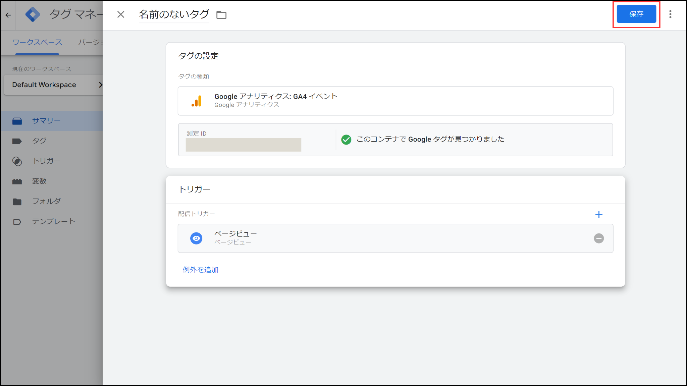The width and height of the screenshot is (687, 386).
Task: Expand the Default Workspace selector
Action: click(54, 85)
